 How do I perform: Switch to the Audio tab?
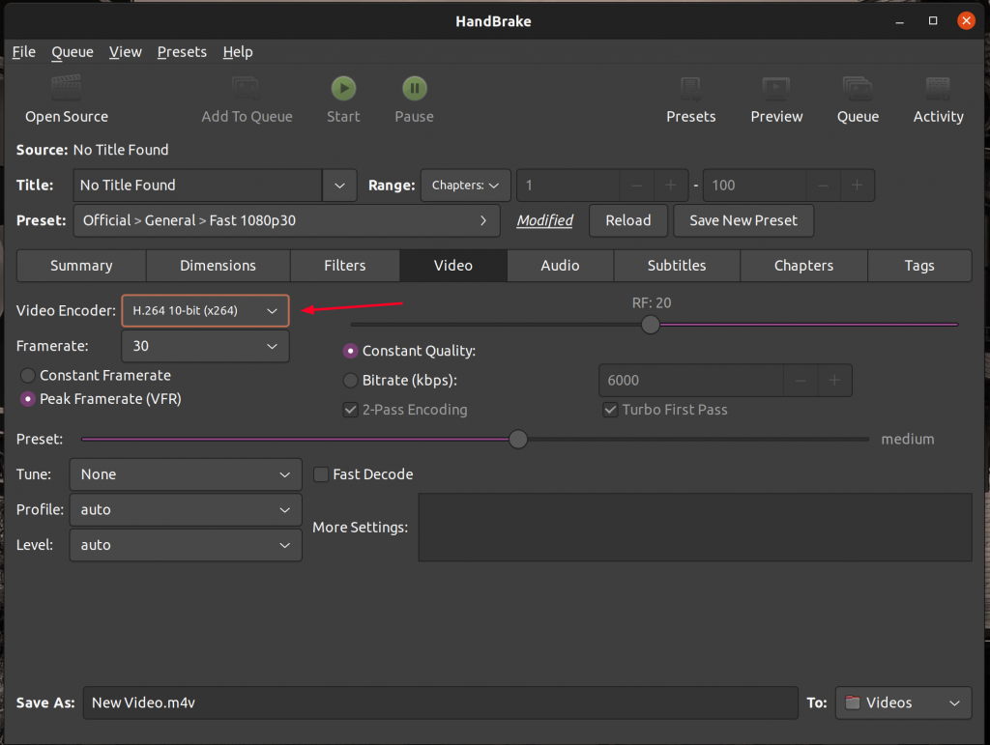pyautogui.click(x=560, y=265)
